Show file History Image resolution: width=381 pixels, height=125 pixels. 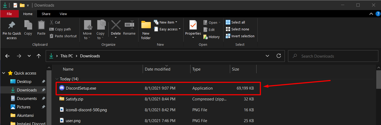(x=211, y=37)
